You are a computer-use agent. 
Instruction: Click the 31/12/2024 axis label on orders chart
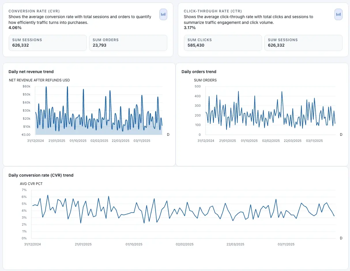(x=206, y=141)
